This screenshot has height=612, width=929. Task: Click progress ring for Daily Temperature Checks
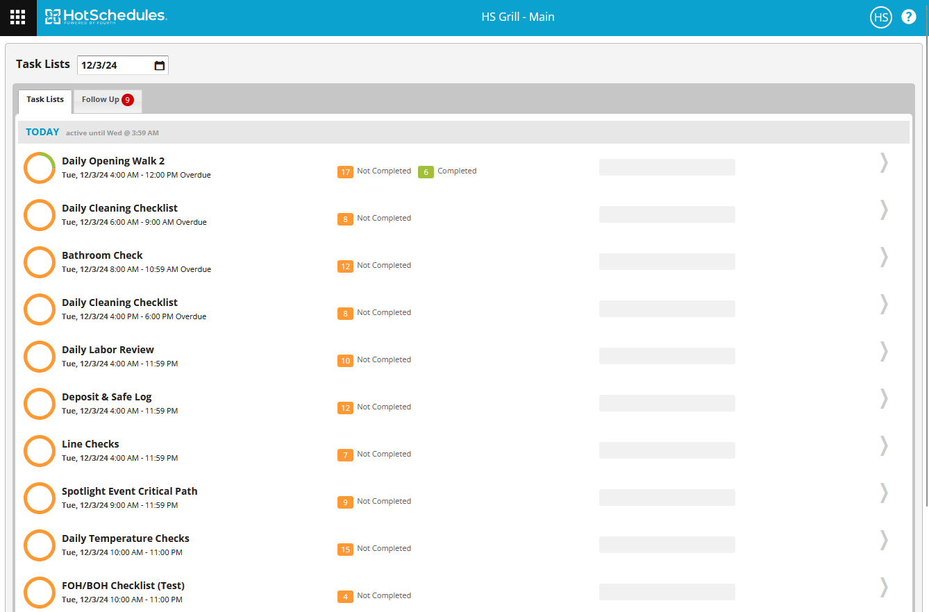click(x=40, y=545)
